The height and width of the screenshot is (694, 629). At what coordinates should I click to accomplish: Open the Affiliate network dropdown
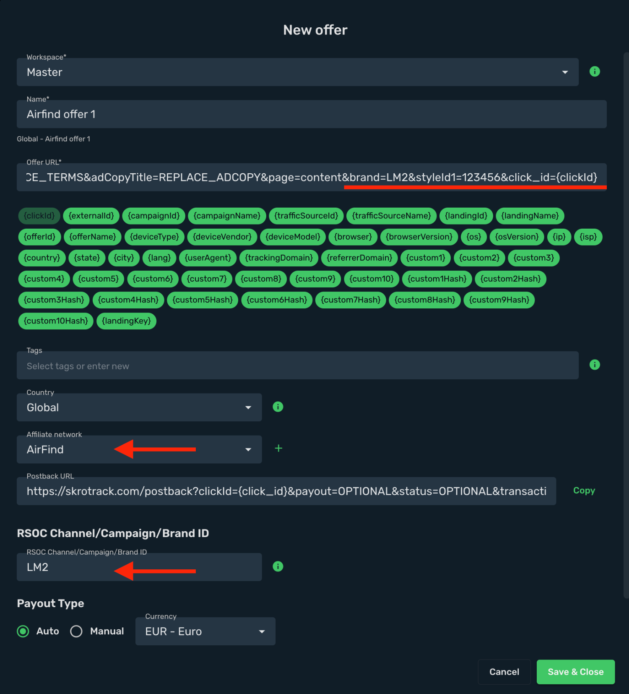click(x=139, y=449)
